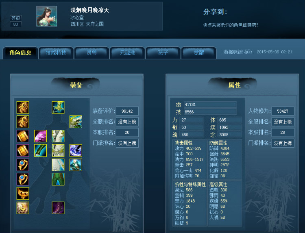The image size is (305, 233).
Task: Click the purple item icon under trousers
Action: coord(58,208)
